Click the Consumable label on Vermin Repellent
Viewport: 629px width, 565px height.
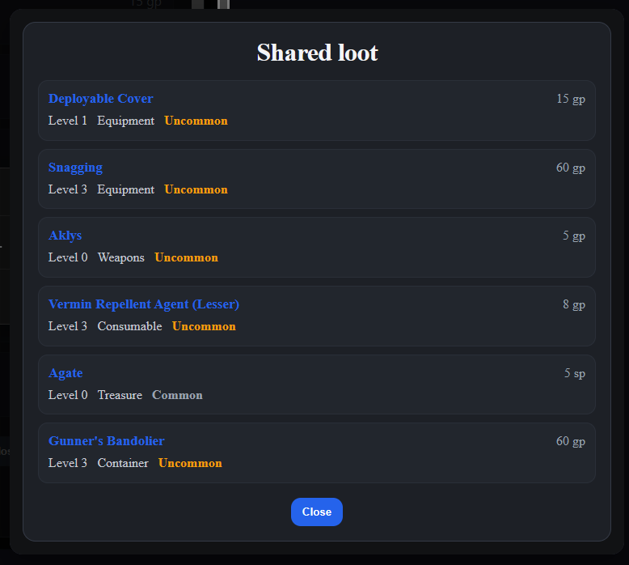click(129, 326)
